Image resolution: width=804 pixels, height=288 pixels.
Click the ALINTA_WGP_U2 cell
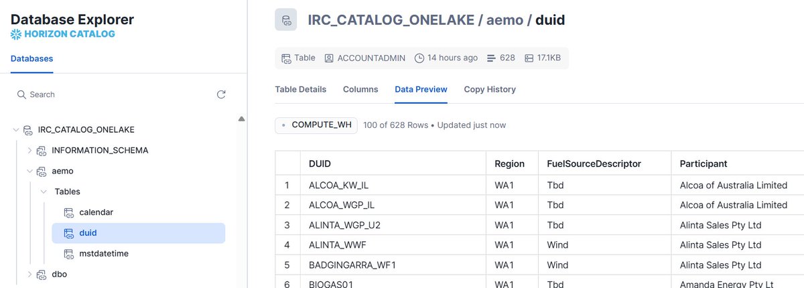click(x=394, y=225)
